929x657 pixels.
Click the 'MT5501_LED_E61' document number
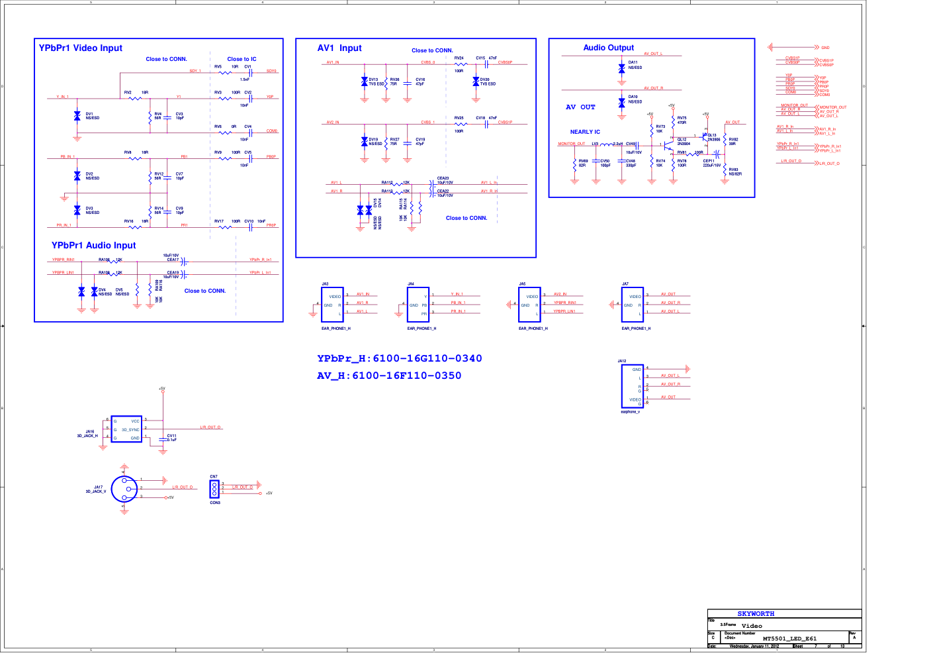pyautogui.click(x=789, y=638)
